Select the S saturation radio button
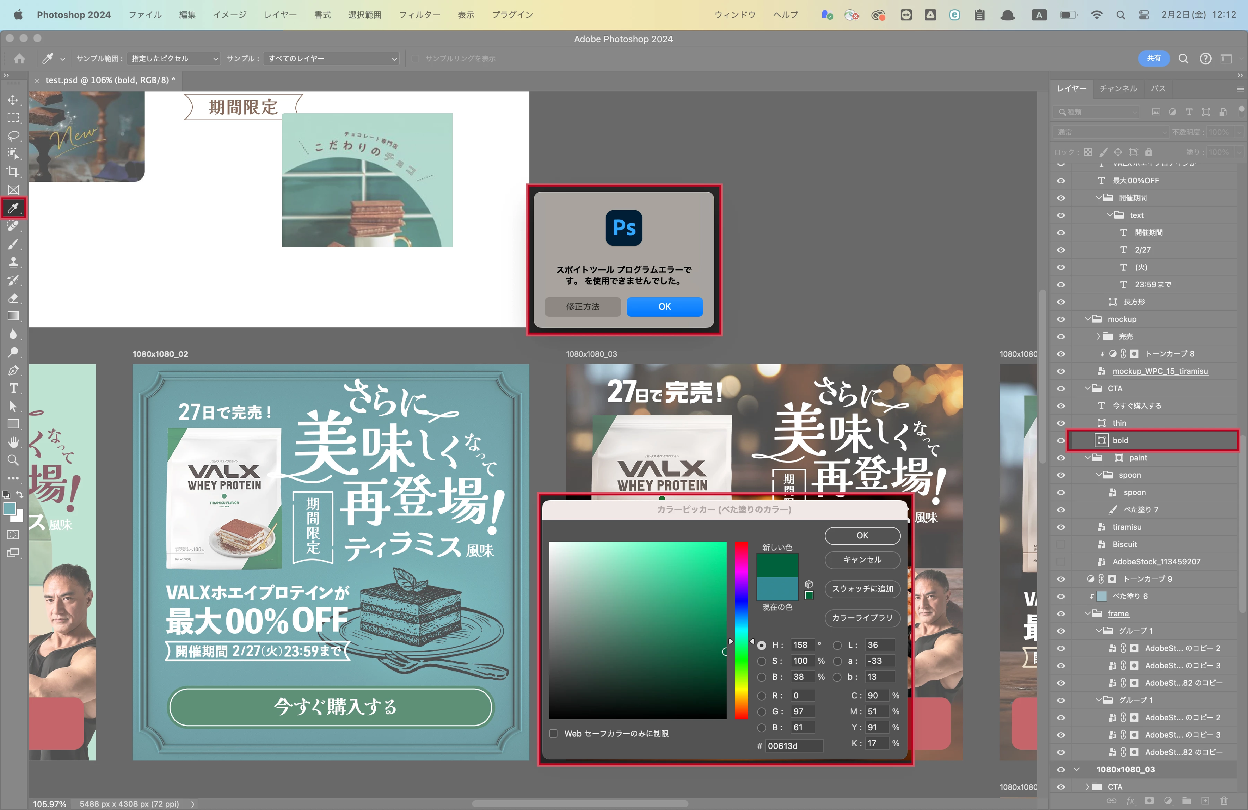This screenshot has width=1248, height=810. click(761, 661)
